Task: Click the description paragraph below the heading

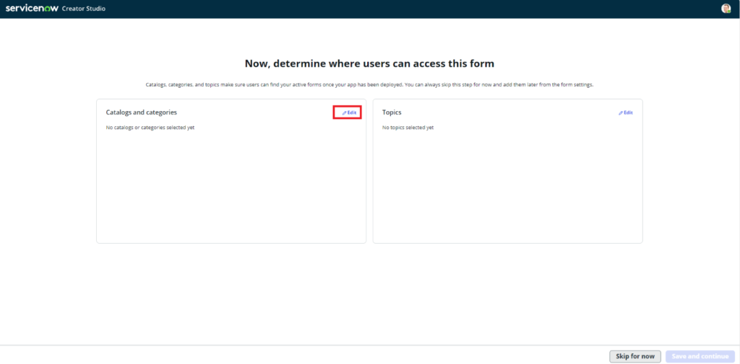Action: pyautogui.click(x=369, y=85)
